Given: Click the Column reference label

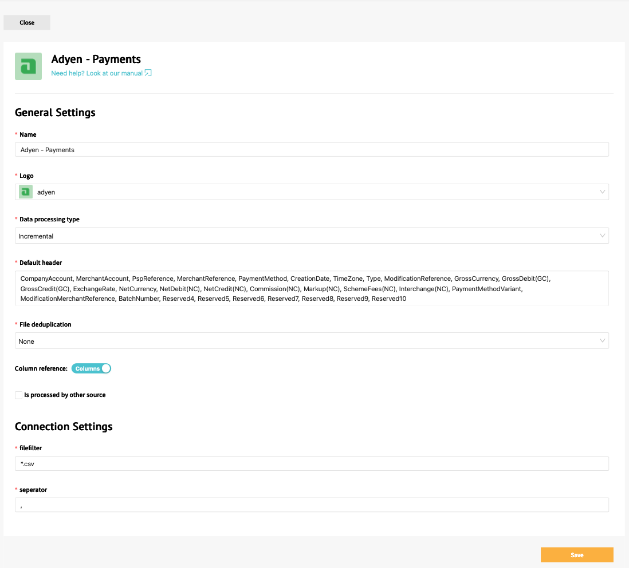Looking at the screenshot, I should pyautogui.click(x=41, y=369).
